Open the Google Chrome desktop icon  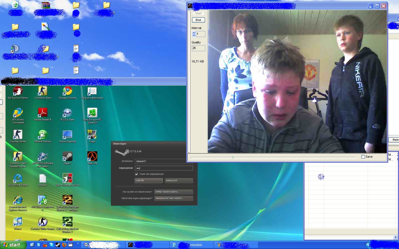tap(67, 91)
